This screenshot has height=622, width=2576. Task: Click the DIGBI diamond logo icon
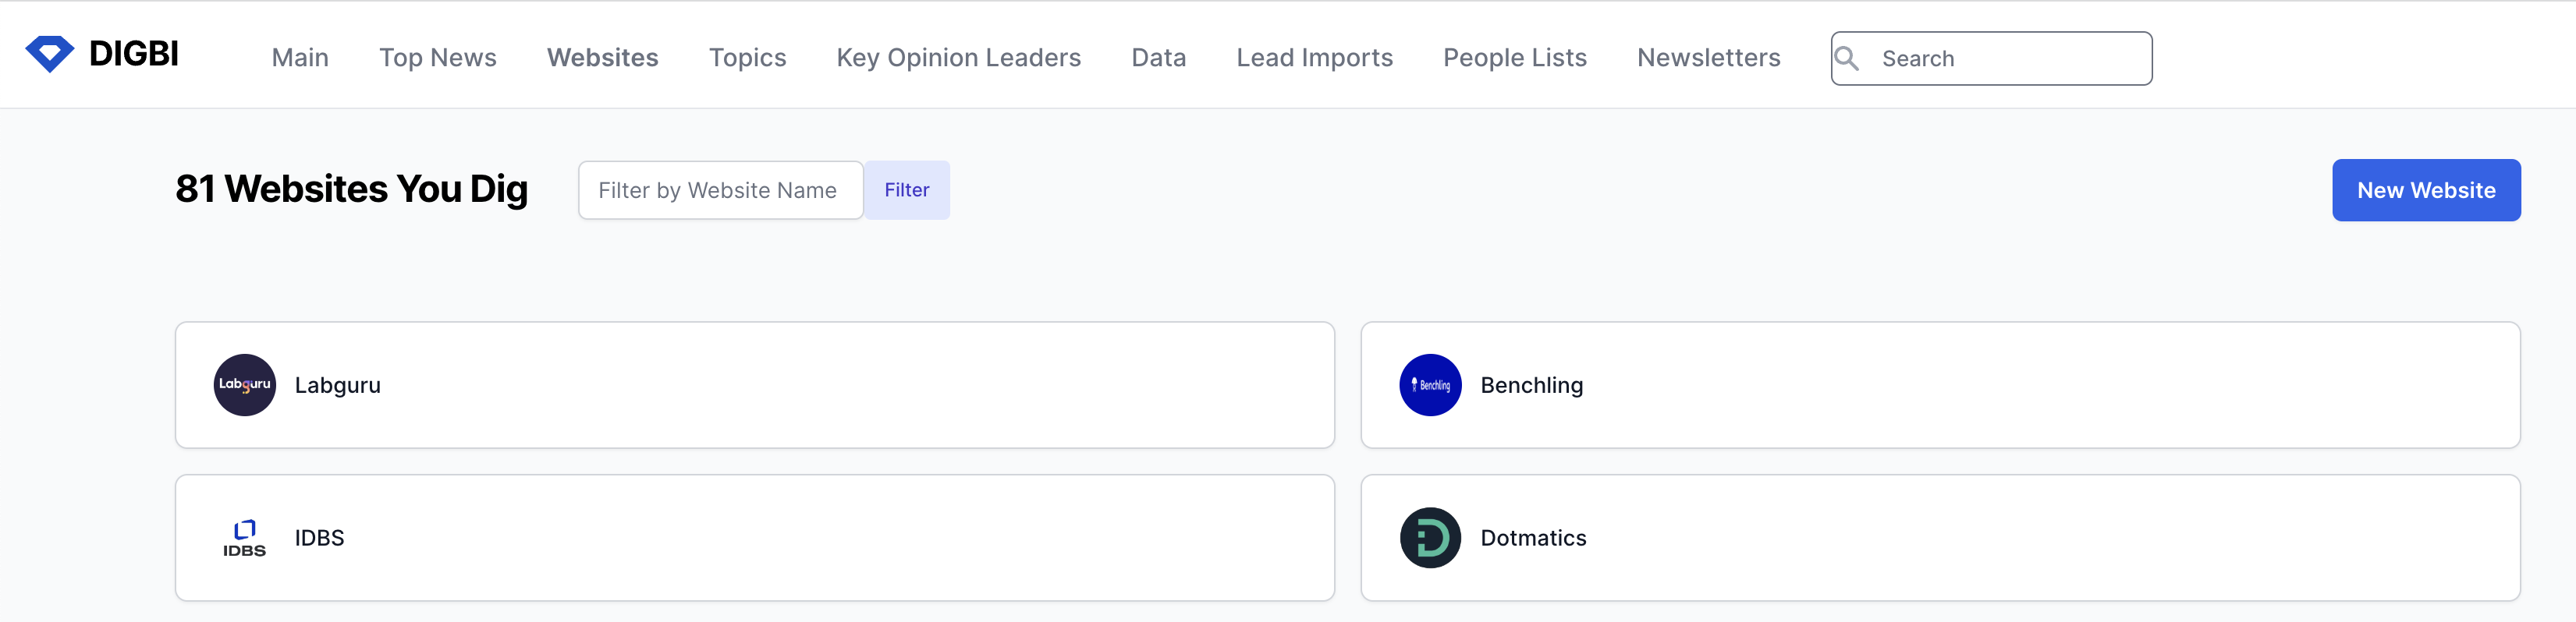pos(49,54)
